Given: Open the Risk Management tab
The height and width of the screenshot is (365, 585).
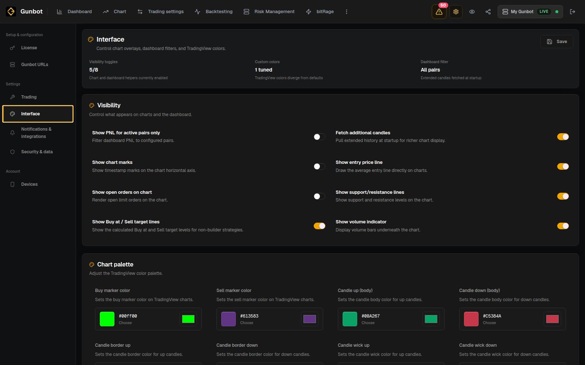Looking at the screenshot, I should (x=269, y=12).
